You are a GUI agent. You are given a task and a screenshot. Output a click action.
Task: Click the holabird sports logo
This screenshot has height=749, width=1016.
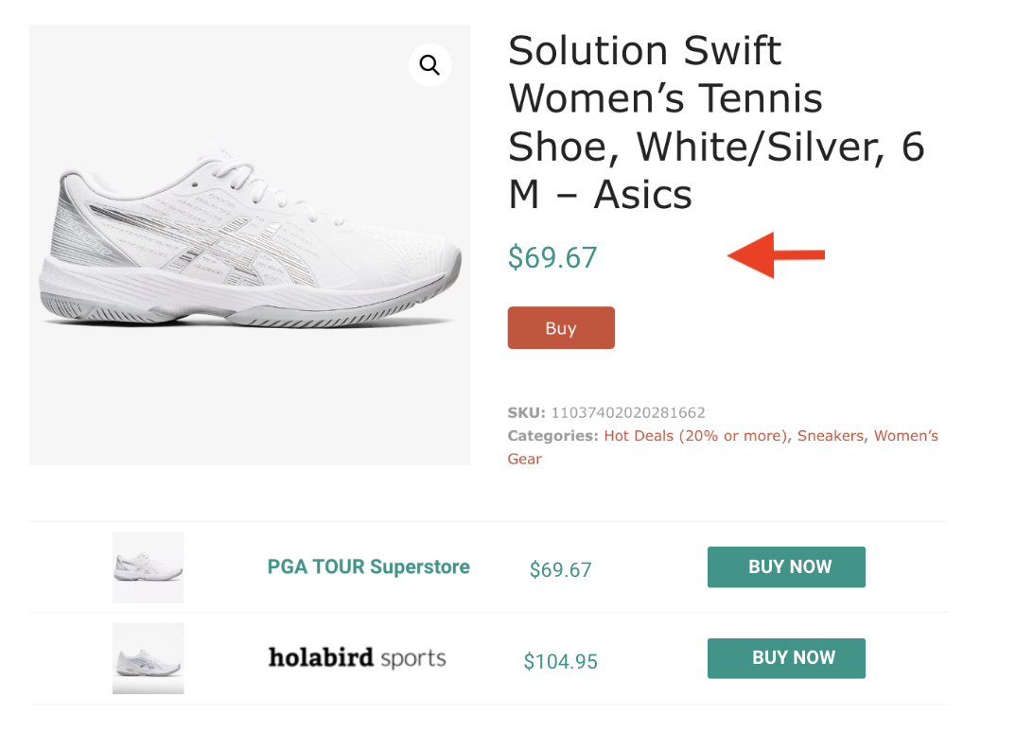[357, 658]
